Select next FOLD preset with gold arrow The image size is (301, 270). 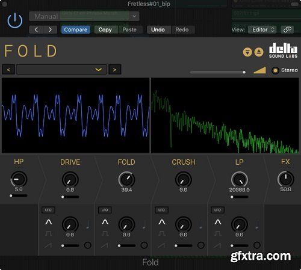pyautogui.click(x=114, y=70)
